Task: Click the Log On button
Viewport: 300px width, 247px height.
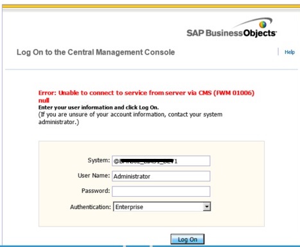Action: coord(188,239)
